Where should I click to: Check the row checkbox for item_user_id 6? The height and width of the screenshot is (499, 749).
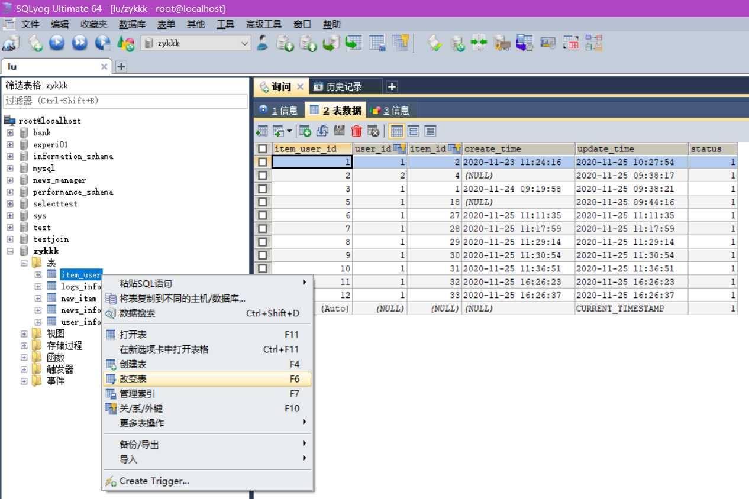click(262, 215)
